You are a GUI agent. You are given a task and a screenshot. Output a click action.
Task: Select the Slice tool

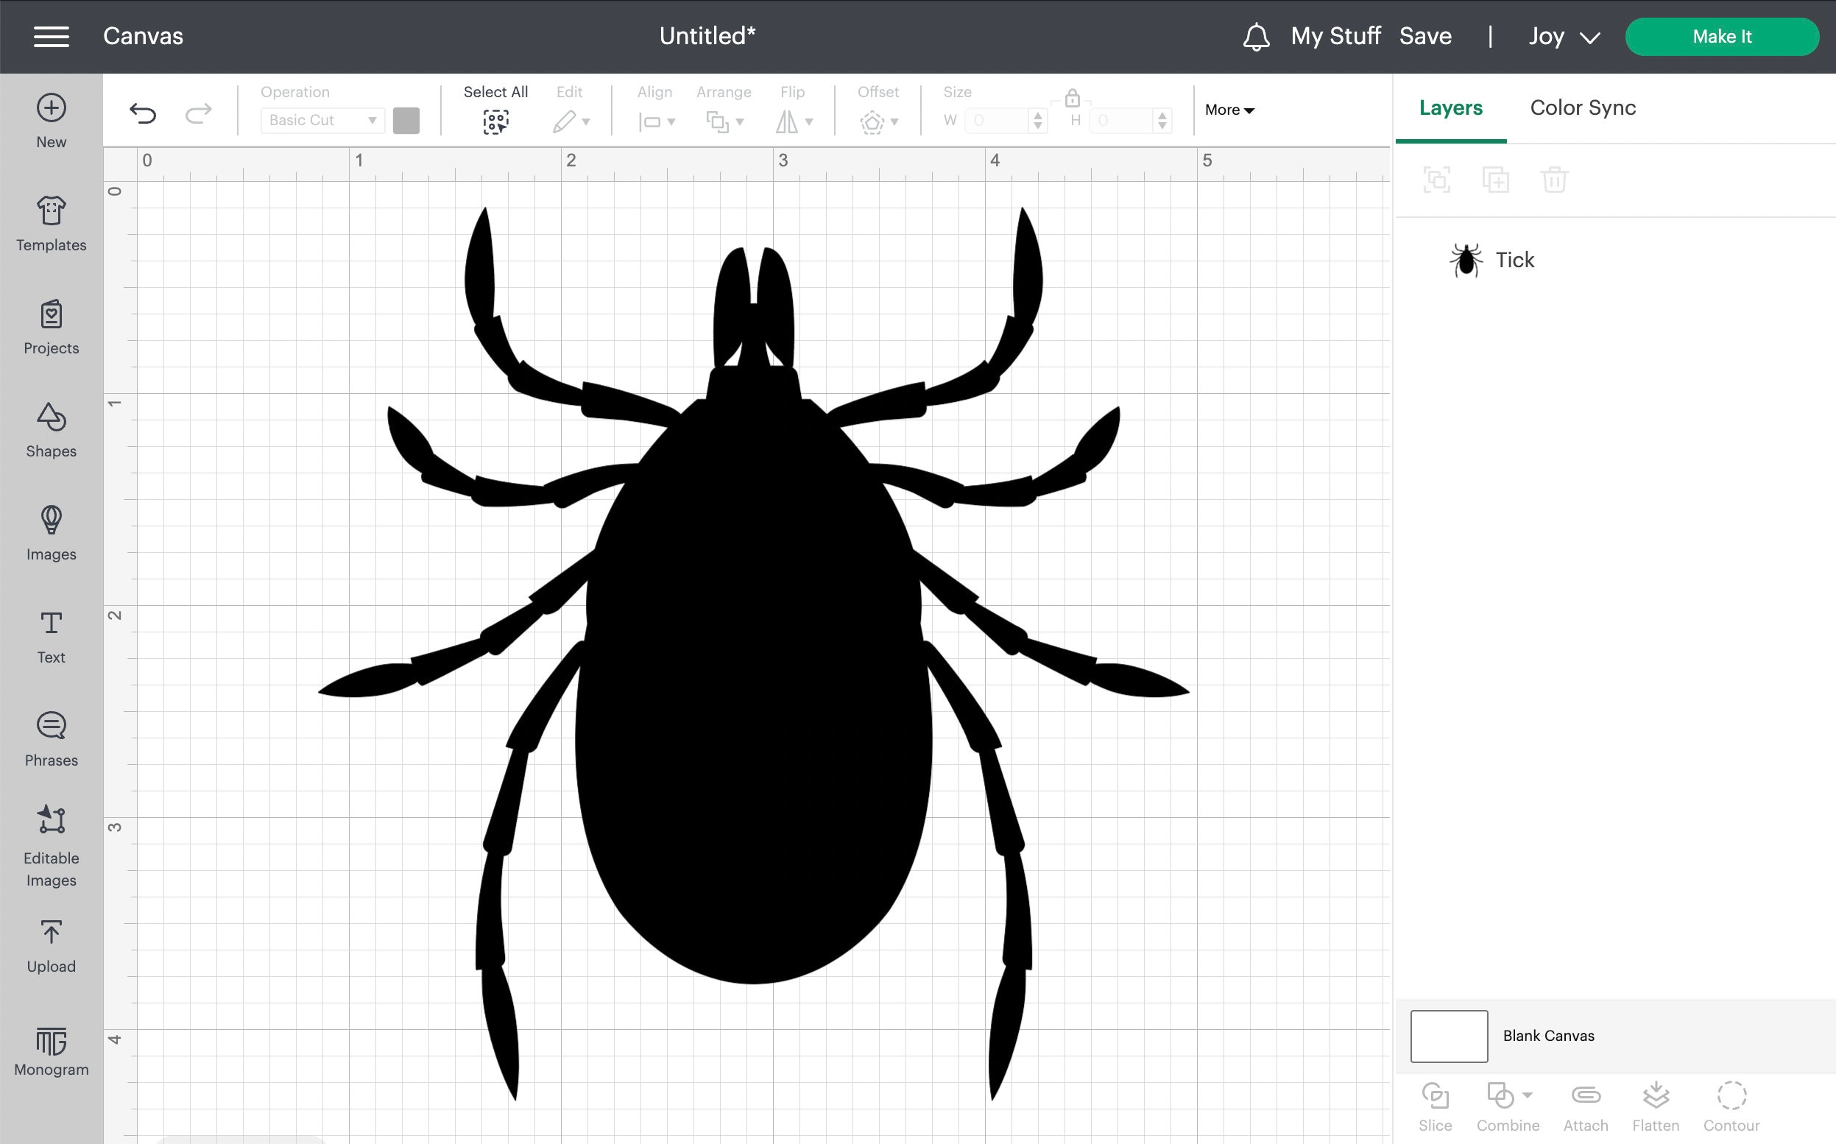[x=1435, y=1105]
